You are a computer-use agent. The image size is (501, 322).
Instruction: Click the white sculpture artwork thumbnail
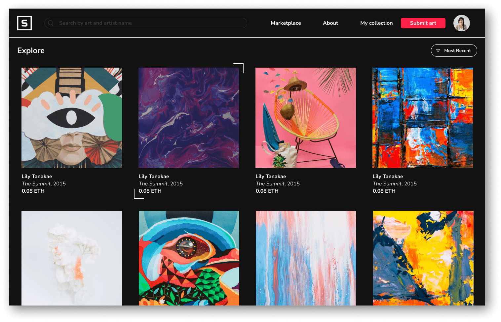(71, 258)
